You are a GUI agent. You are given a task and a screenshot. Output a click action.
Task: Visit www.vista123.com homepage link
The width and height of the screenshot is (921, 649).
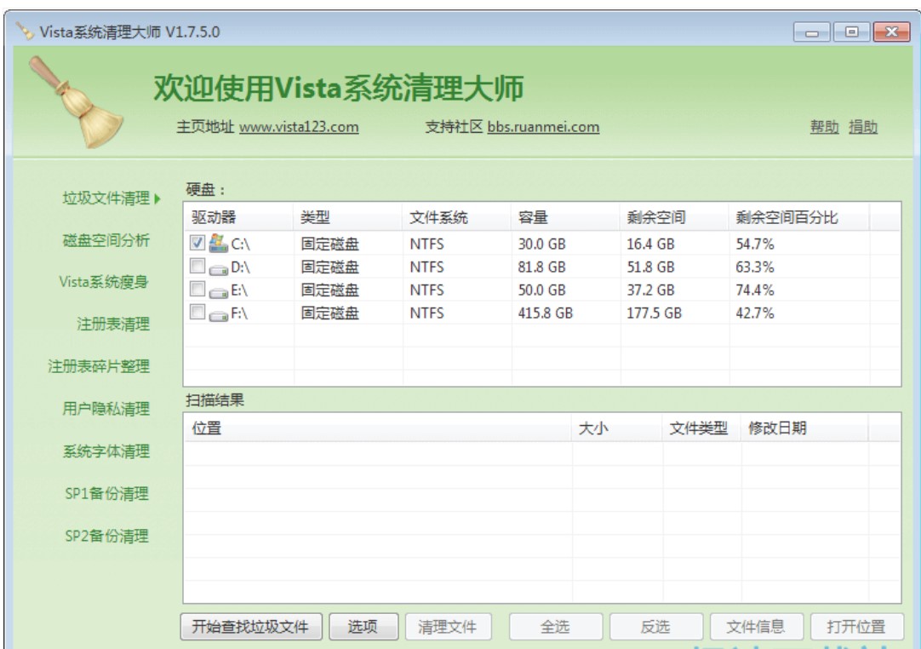pyautogui.click(x=299, y=128)
